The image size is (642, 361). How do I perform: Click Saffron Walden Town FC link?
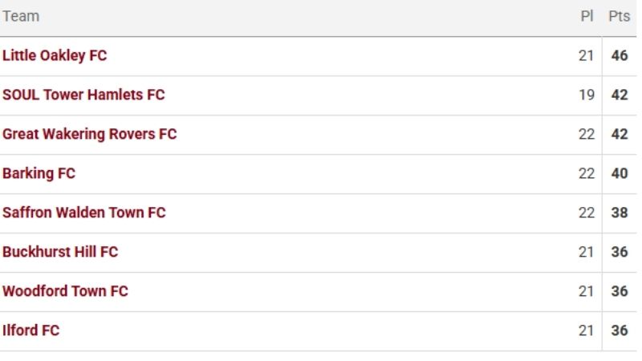click(83, 213)
